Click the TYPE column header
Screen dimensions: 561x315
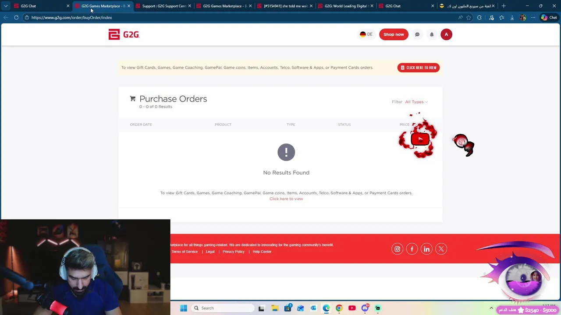coord(291,125)
